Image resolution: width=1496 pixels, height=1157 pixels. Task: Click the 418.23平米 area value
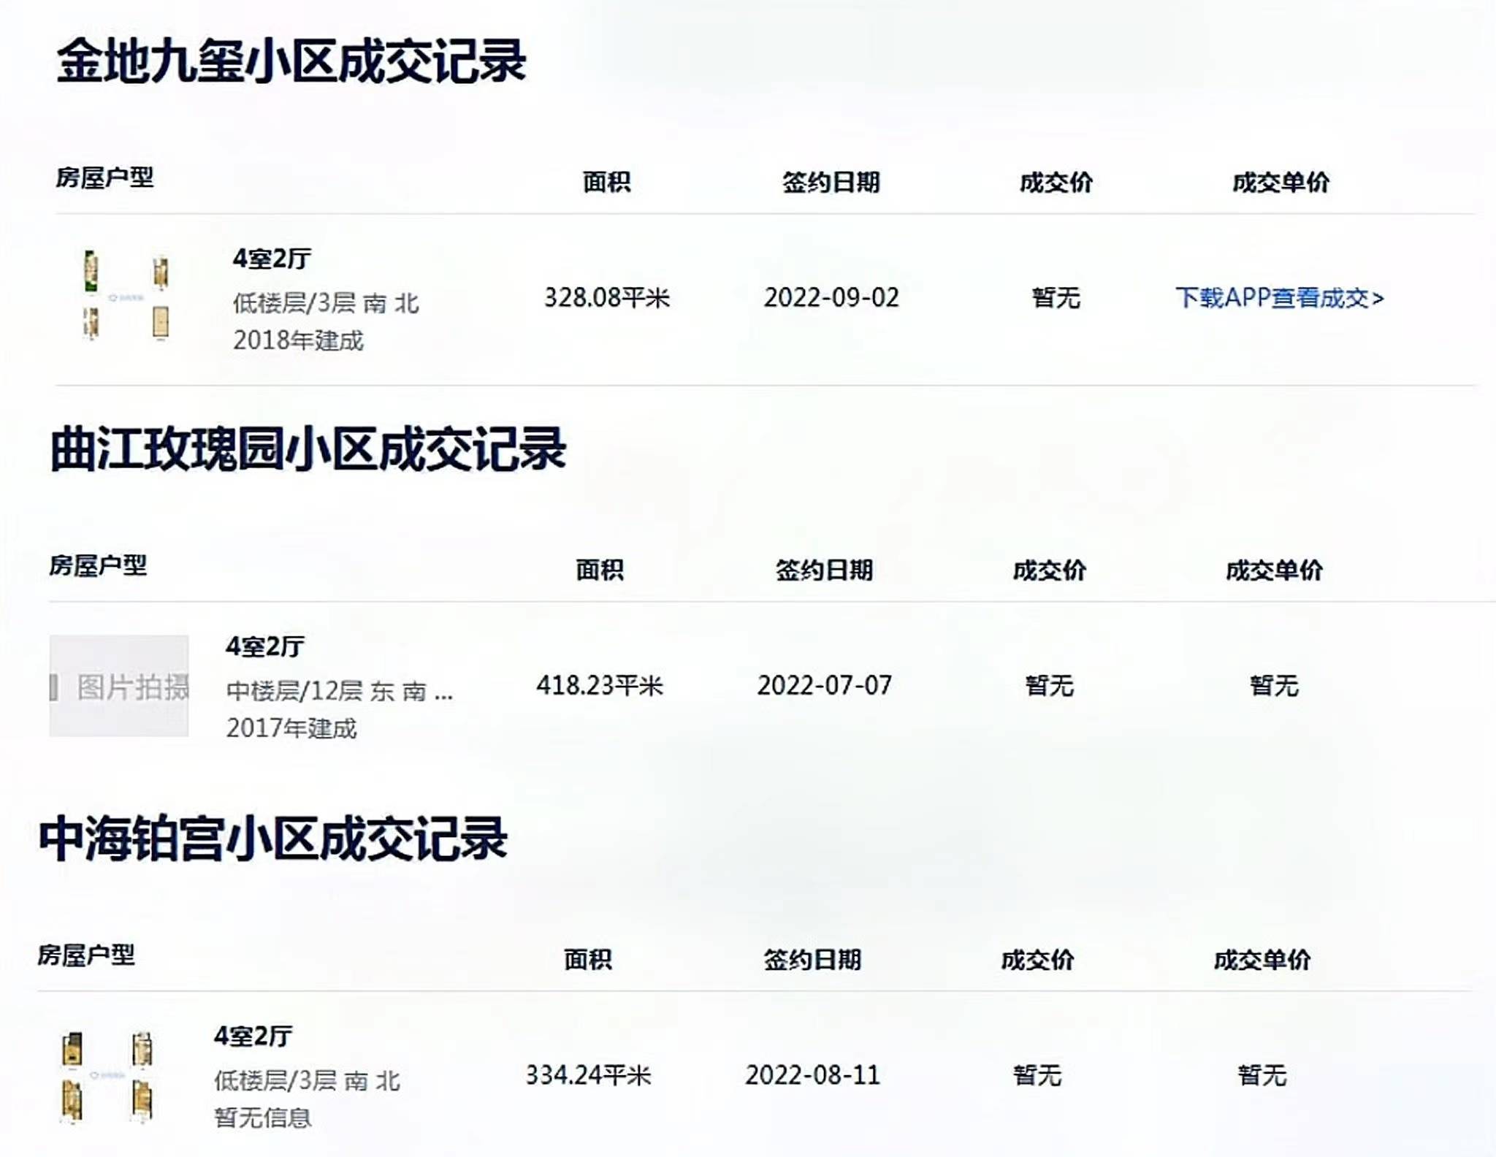pyautogui.click(x=600, y=686)
